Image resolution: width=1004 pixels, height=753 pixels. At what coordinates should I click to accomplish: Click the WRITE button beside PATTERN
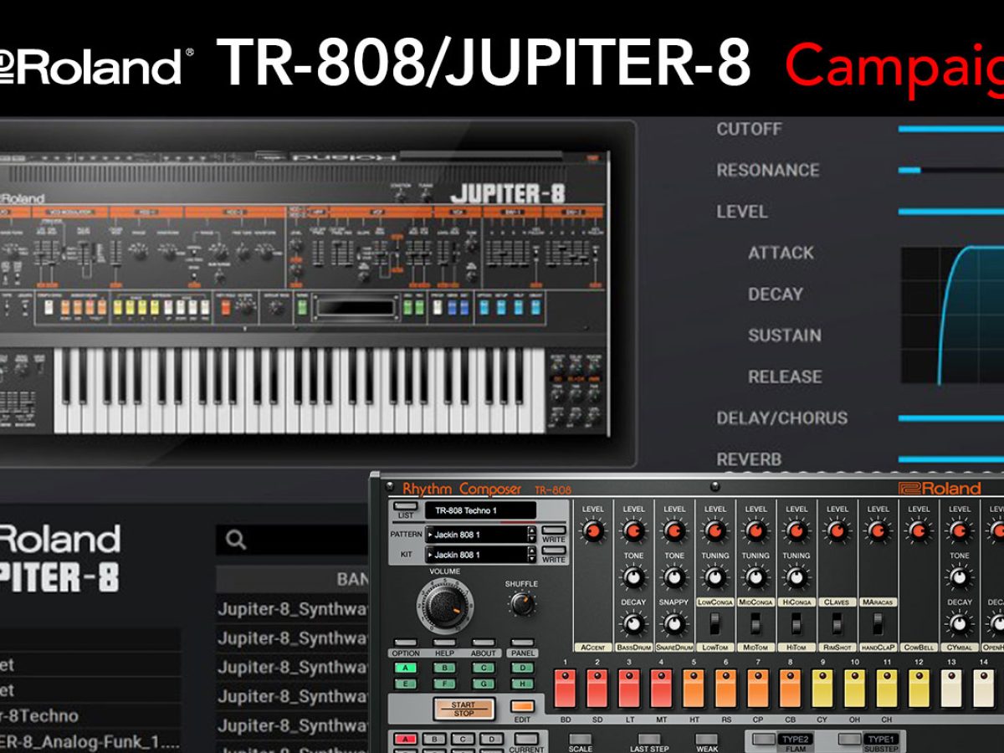click(x=554, y=530)
